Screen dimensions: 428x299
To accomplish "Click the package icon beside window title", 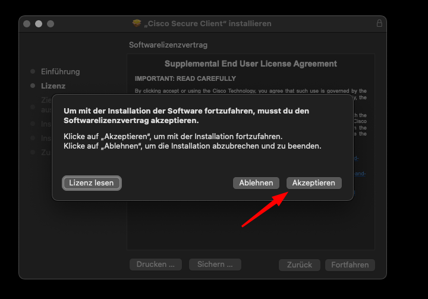I will (136, 24).
